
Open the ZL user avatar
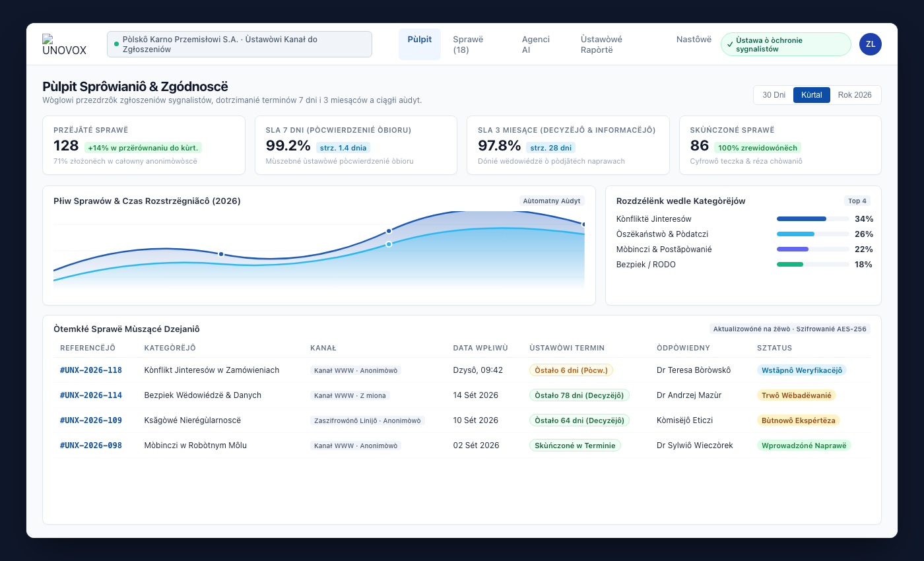point(870,44)
